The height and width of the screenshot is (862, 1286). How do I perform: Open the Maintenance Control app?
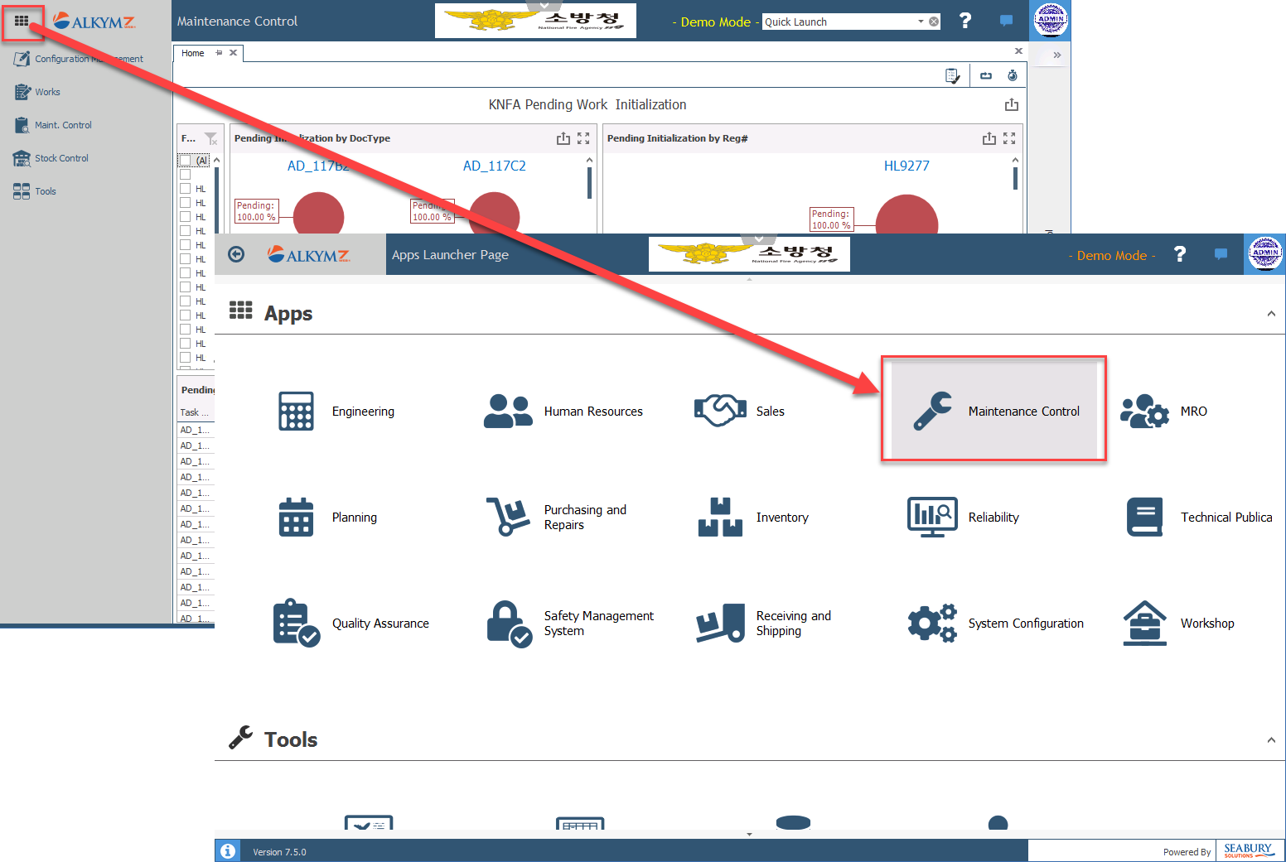click(994, 411)
